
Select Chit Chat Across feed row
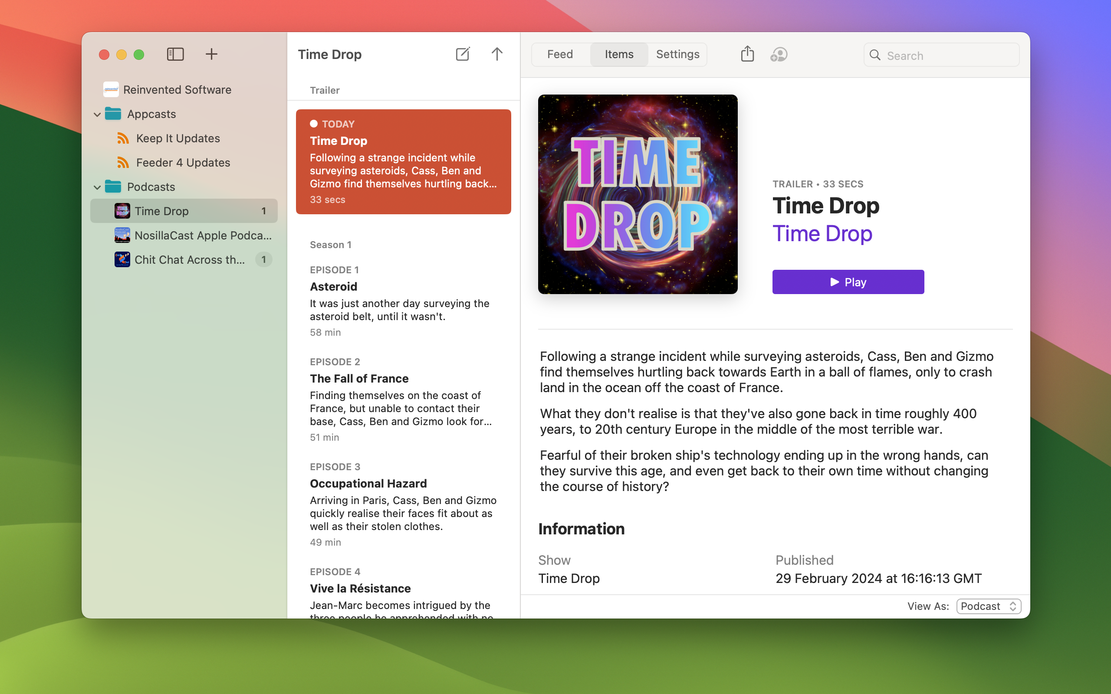[184, 259]
